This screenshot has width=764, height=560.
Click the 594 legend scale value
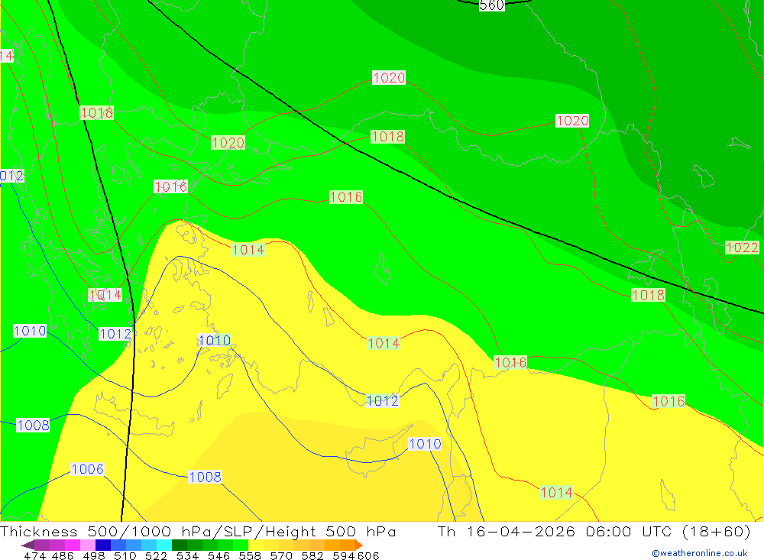coord(344,555)
